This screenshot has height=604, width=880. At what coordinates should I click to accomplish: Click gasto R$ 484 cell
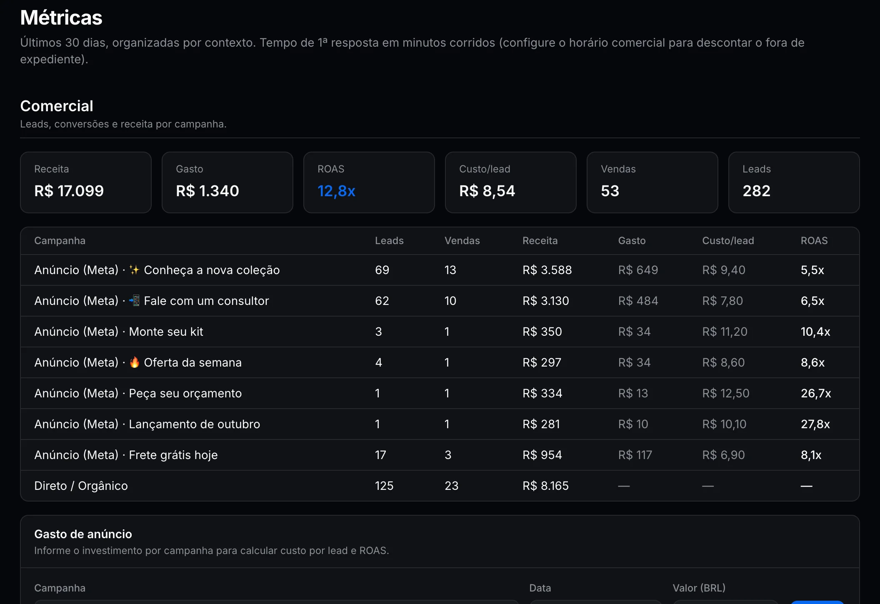click(x=638, y=301)
